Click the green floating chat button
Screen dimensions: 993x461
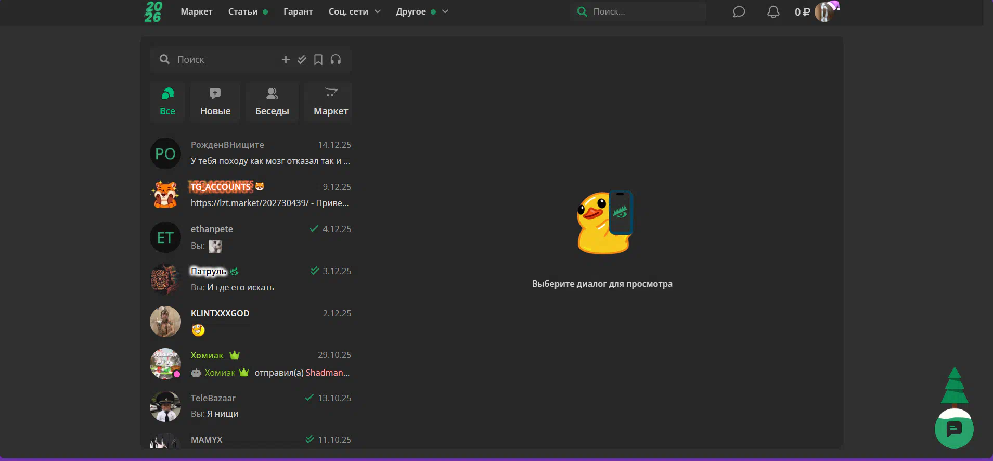coord(953,429)
